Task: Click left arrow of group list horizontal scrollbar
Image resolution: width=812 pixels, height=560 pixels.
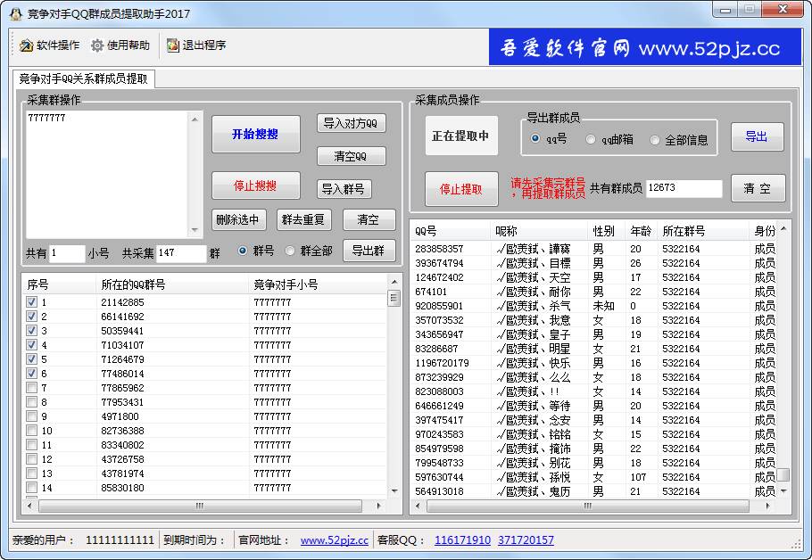Action: click(x=29, y=506)
